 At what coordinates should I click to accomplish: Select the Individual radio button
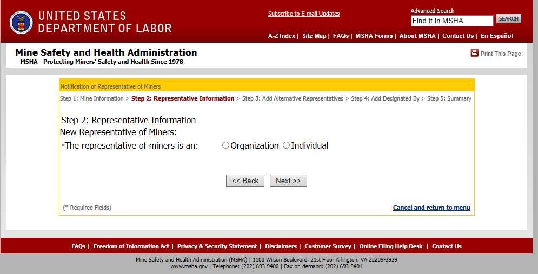tap(286, 145)
